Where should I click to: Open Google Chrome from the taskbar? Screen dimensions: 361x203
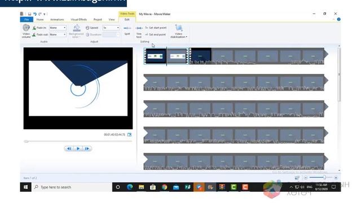click(x=164, y=187)
